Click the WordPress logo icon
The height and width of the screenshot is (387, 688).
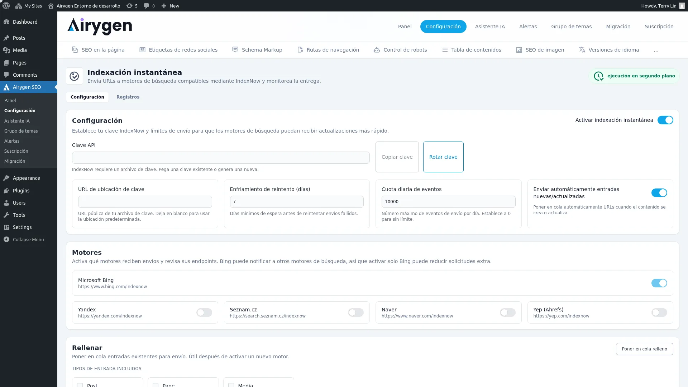click(x=6, y=6)
